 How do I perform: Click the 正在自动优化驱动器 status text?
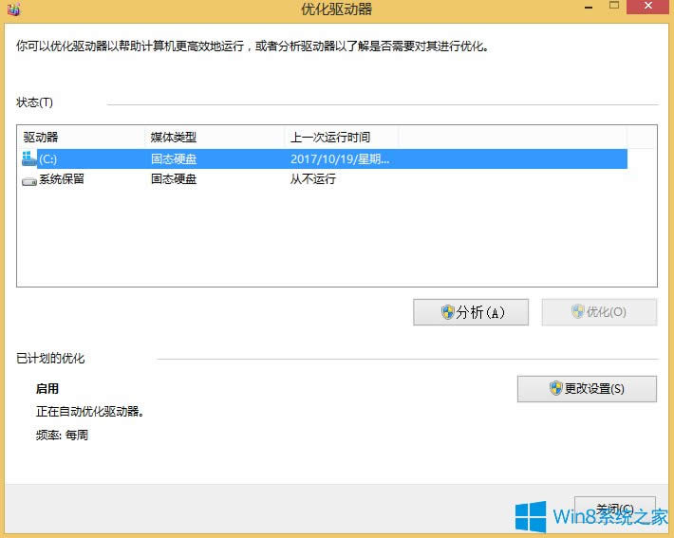coord(90,412)
